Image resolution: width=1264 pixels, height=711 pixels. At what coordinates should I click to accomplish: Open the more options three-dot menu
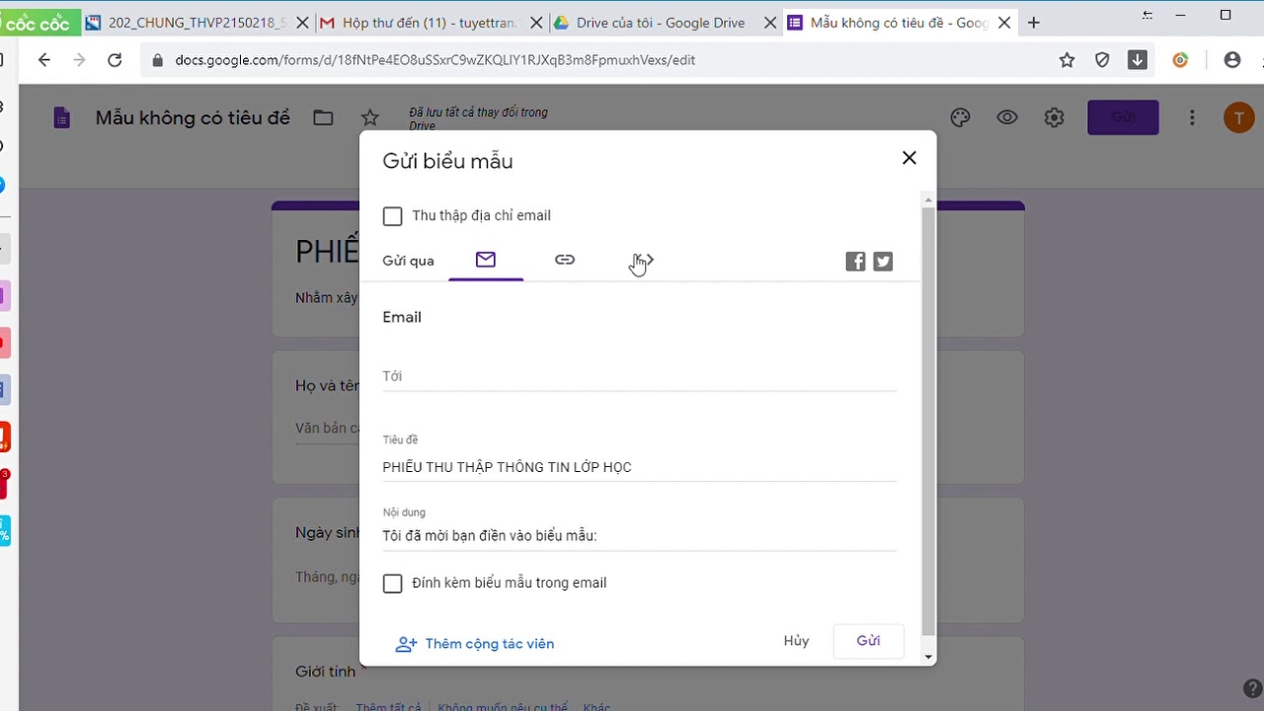pyautogui.click(x=1192, y=118)
